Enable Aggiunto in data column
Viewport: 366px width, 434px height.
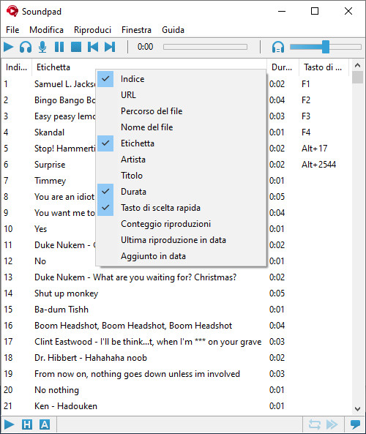click(x=181, y=256)
